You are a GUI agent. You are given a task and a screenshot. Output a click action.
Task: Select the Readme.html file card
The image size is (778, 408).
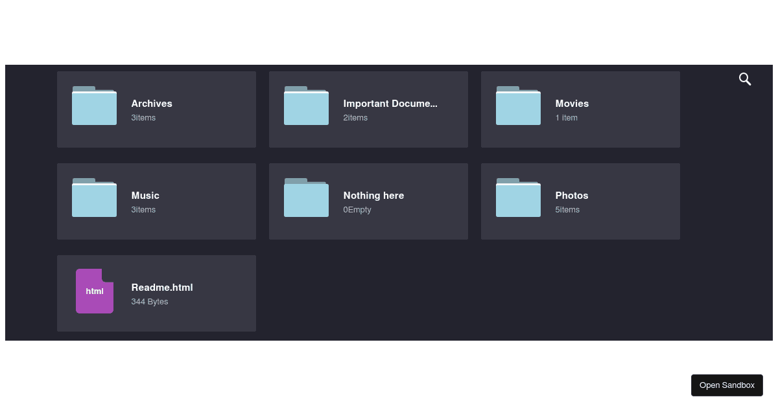point(156,293)
